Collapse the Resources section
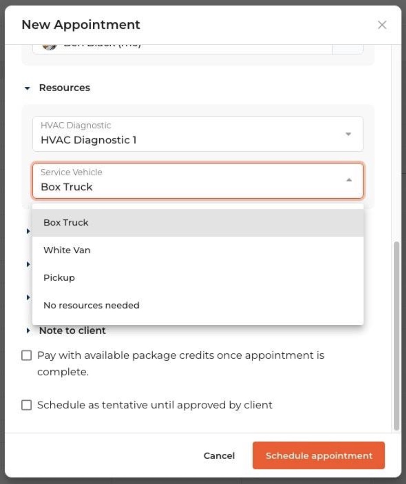Screen dimensions: 406x484 tap(28, 88)
